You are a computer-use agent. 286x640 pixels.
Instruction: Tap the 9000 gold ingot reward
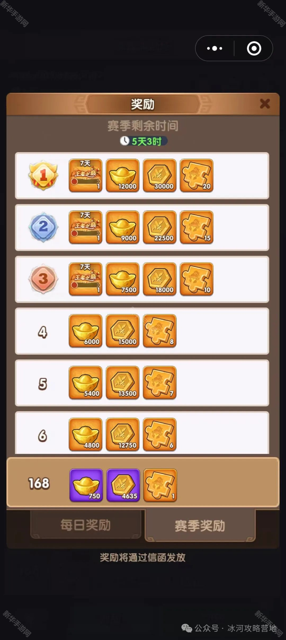pyautogui.click(x=123, y=227)
